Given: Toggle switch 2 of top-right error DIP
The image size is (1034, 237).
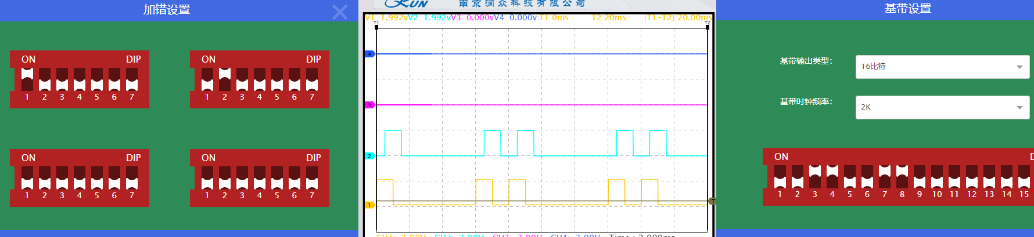Looking at the screenshot, I should pyautogui.click(x=225, y=79).
